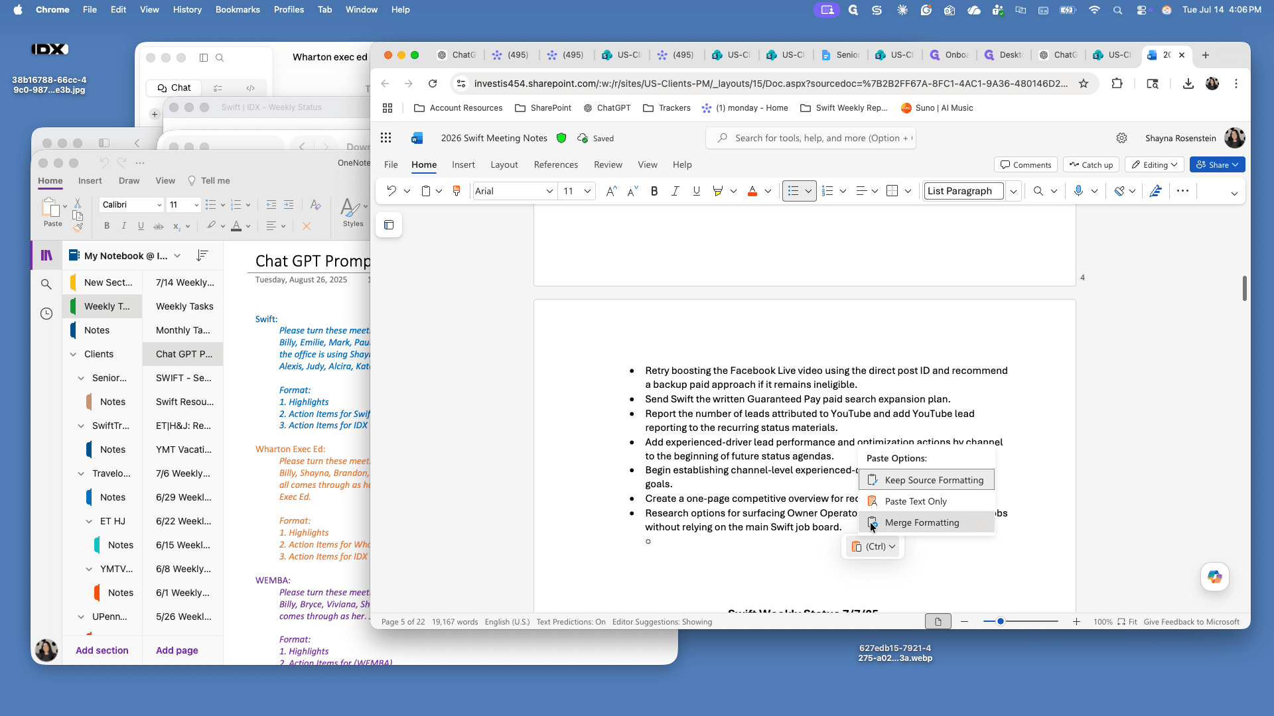
Task: Click Word's Bold formatting icon
Action: click(x=654, y=191)
